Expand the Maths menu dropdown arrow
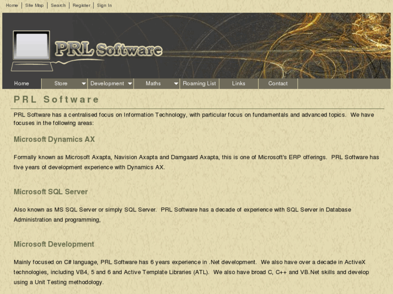Viewport: 393px width, 294px height. coord(176,84)
